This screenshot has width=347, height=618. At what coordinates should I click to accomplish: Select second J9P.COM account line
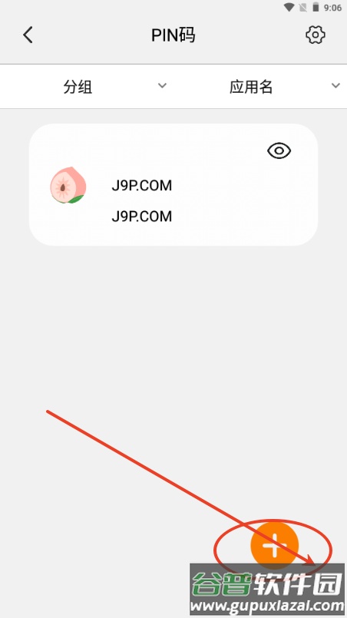[x=141, y=216]
